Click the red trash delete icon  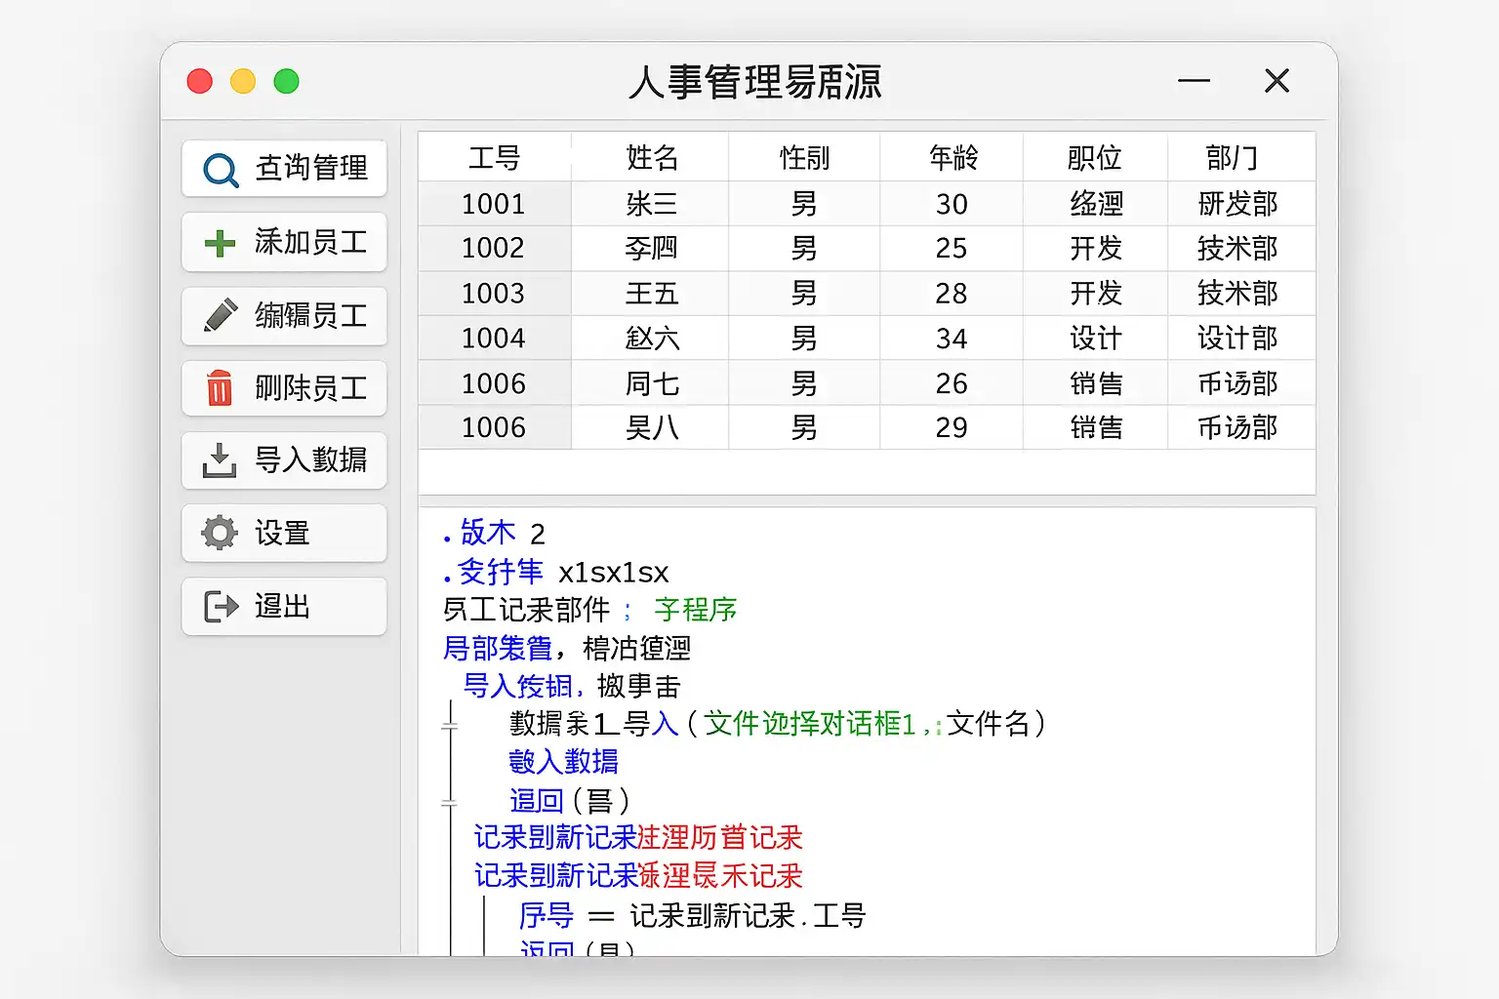[x=220, y=388]
